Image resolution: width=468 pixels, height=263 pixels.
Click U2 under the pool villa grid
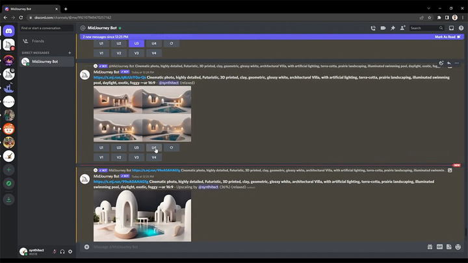click(x=119, y=147)
